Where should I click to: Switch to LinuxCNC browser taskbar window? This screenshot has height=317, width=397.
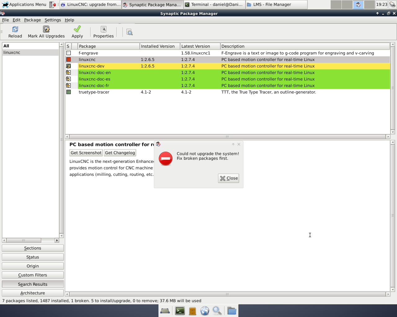[90, 5]
